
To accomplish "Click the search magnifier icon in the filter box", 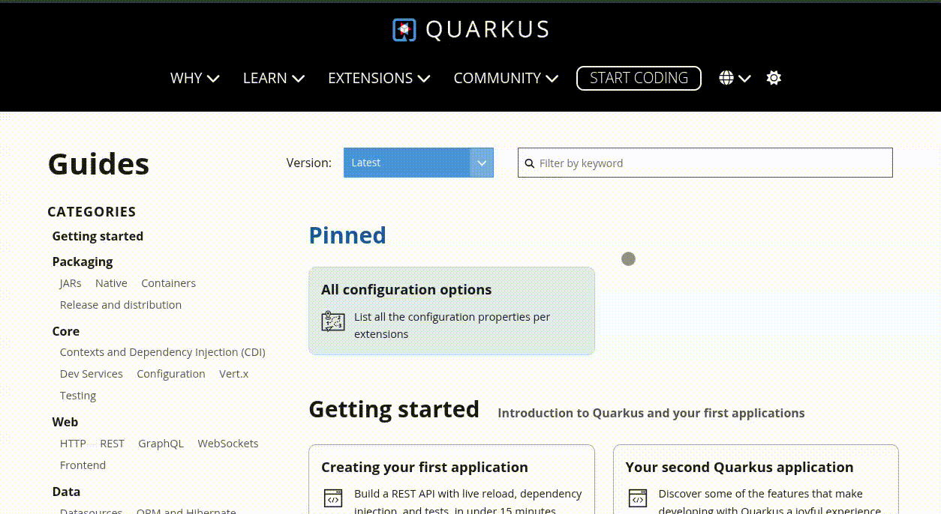I will (x=530, y=163).
